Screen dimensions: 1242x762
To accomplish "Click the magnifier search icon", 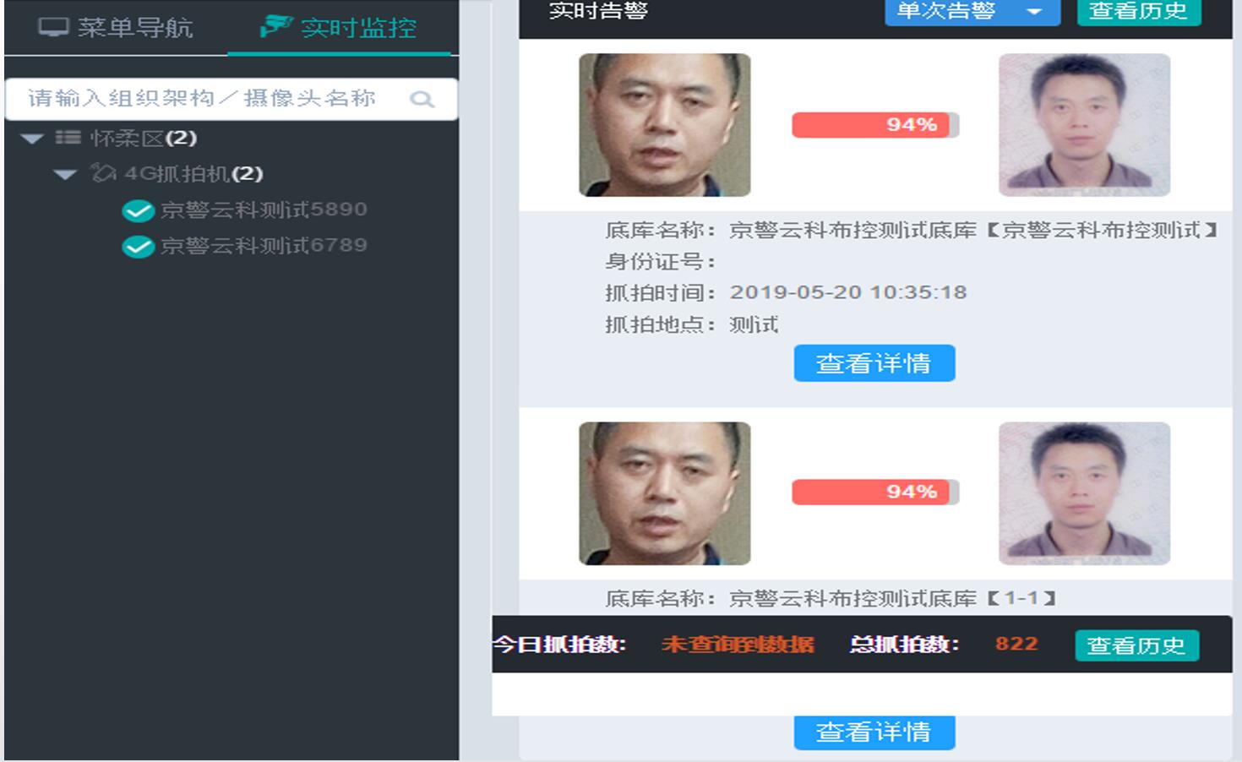I will click(x=422, y=100).
